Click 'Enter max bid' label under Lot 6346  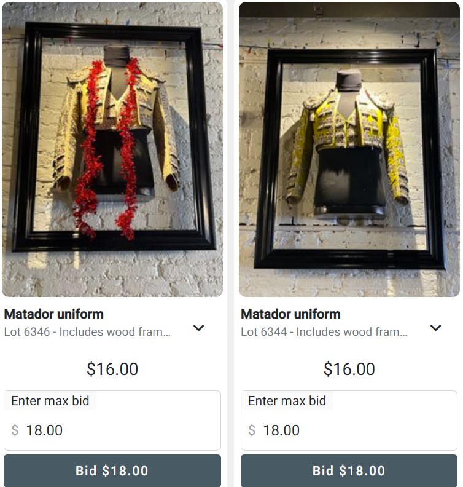(x=50, y=401)
